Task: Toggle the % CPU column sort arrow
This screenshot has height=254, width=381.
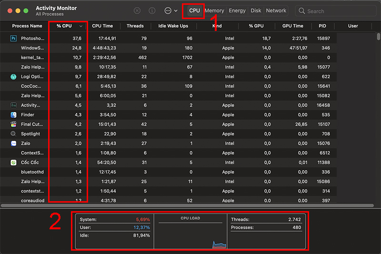Action: click(81, 26)
